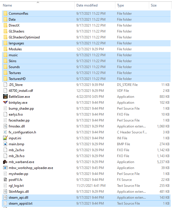Screen dimensions: 172x208
Task: Click the File folder type of DirectX
Action: (124, 25)
